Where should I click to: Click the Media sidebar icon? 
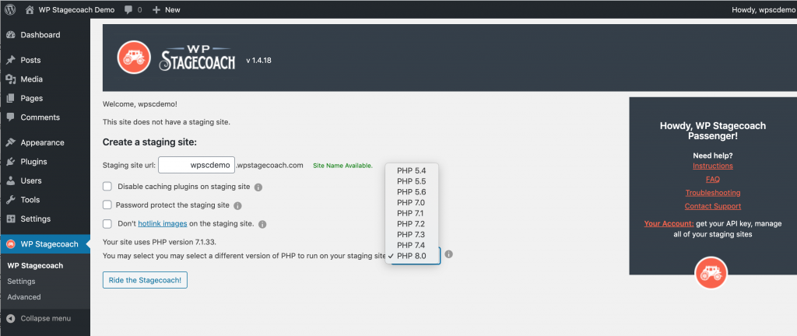pyautogui.click(x=11, y=79)
